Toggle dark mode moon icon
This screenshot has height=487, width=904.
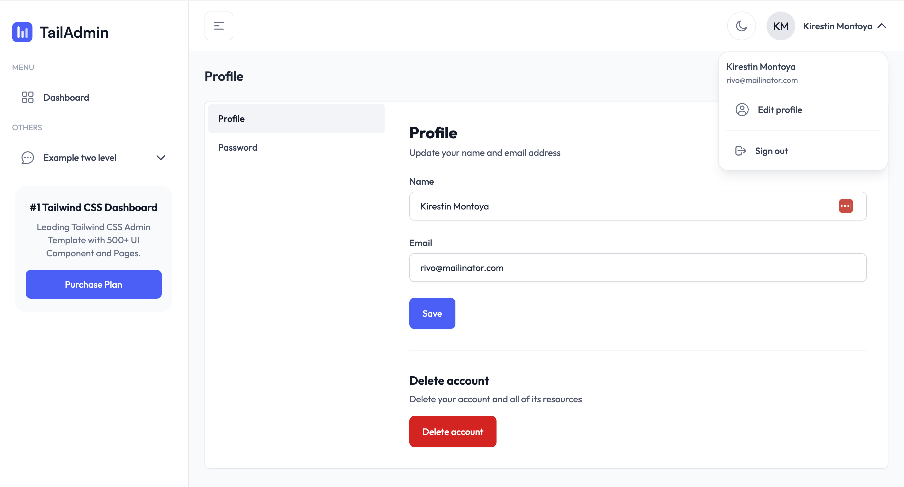tap(741, 26)
